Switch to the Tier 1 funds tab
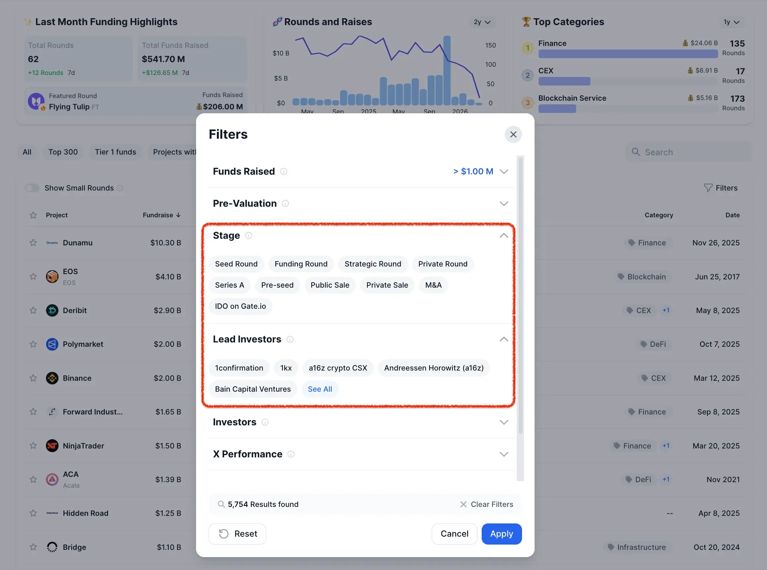The height and width of the screenshot is (570, 767). coord(115,152)
